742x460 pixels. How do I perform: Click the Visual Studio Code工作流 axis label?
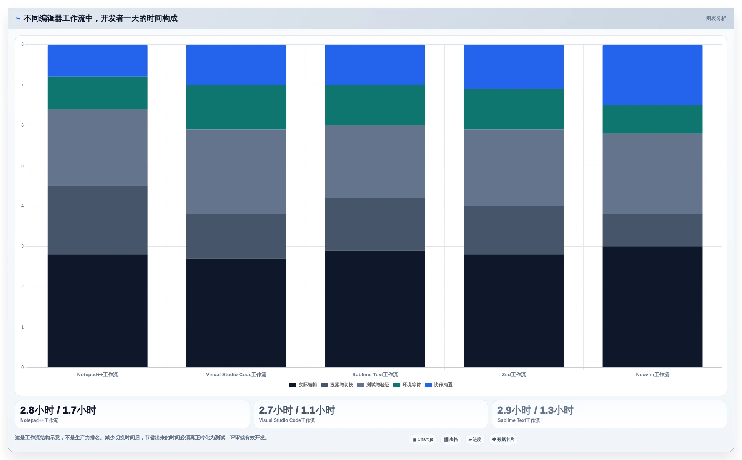coord(236,375)
